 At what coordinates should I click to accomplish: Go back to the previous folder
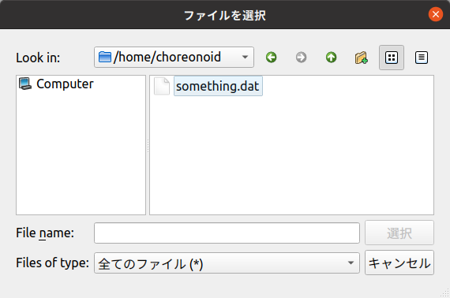click(x=272, y=58)
